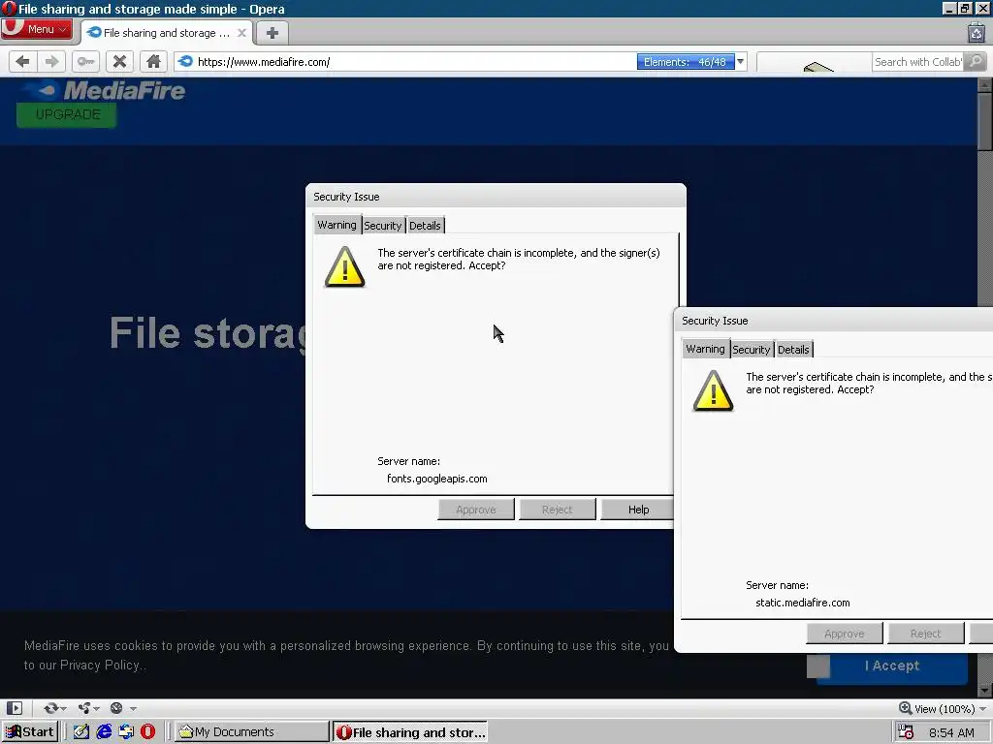Go back with the Back arrow
Viewport: 993px width, 744px height.
click(x=23, y=61)
